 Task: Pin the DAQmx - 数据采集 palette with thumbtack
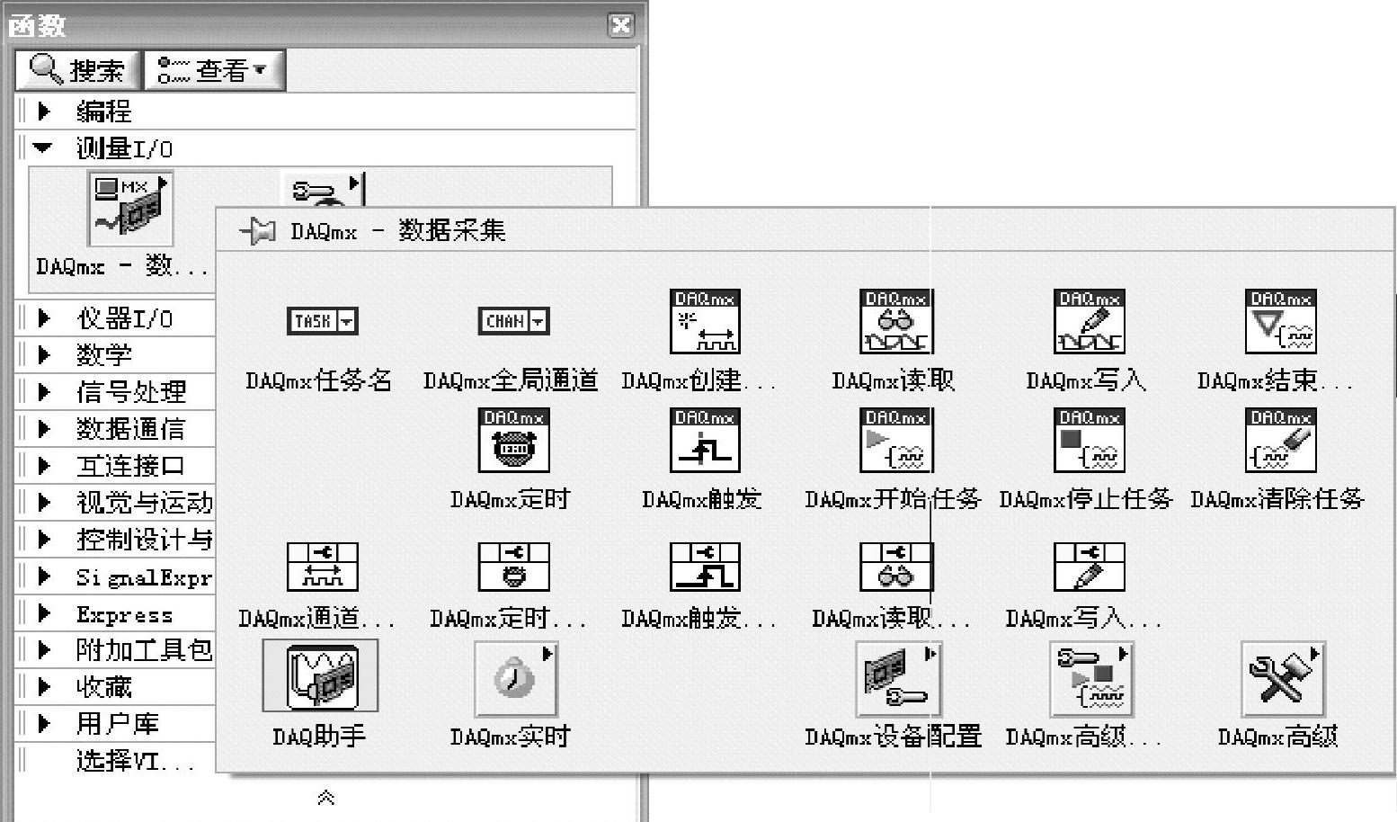(259, 231)
